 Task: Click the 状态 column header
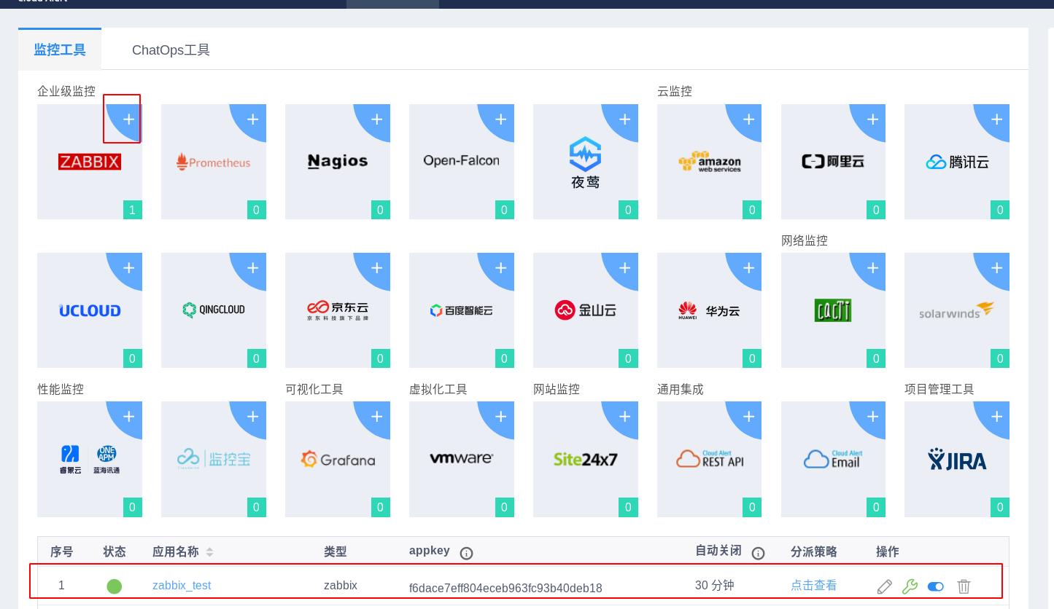(x=115, y=551)
